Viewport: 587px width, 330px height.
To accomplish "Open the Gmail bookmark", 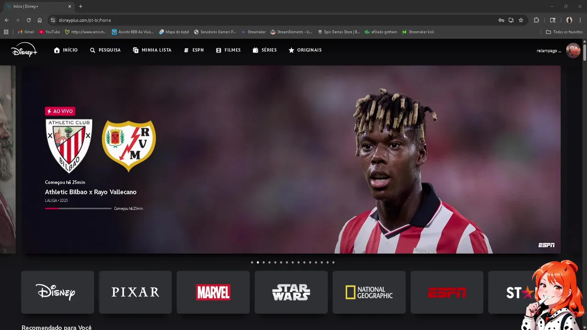I will (x=26, y=32).
